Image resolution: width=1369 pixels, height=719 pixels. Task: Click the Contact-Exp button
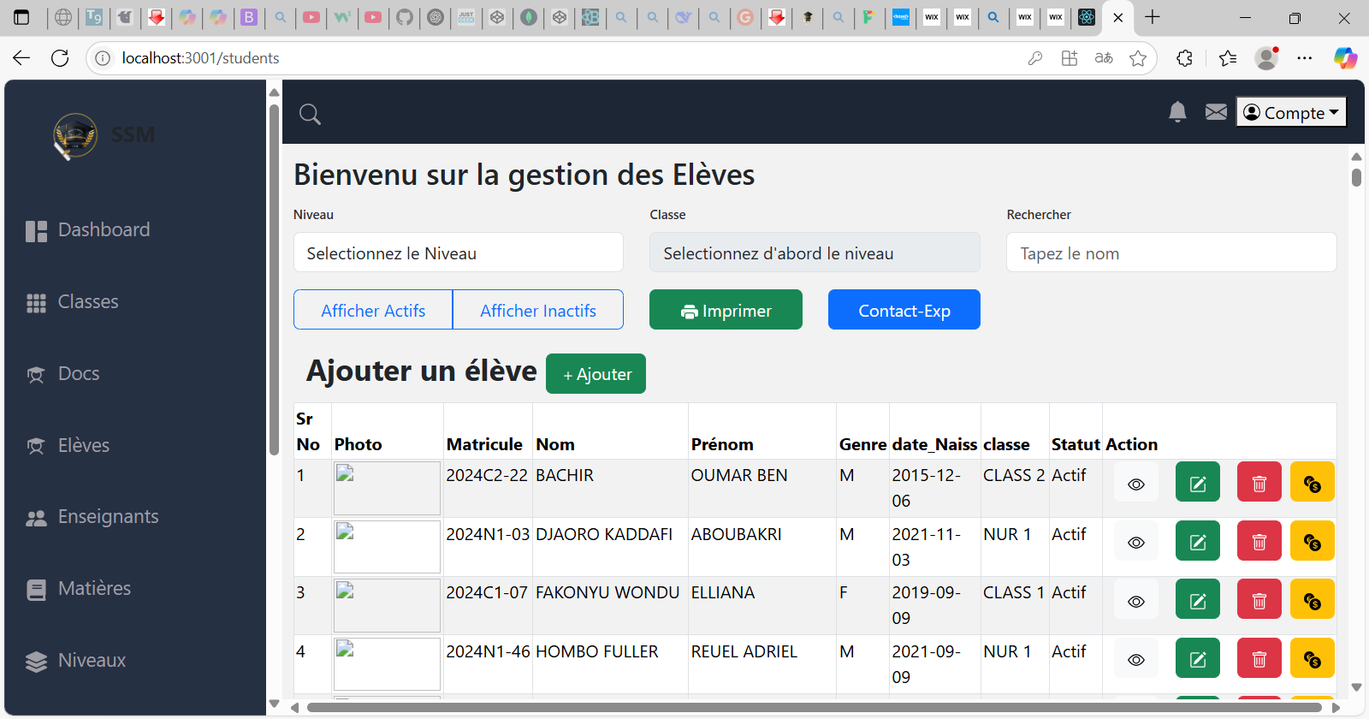(904, 310)
